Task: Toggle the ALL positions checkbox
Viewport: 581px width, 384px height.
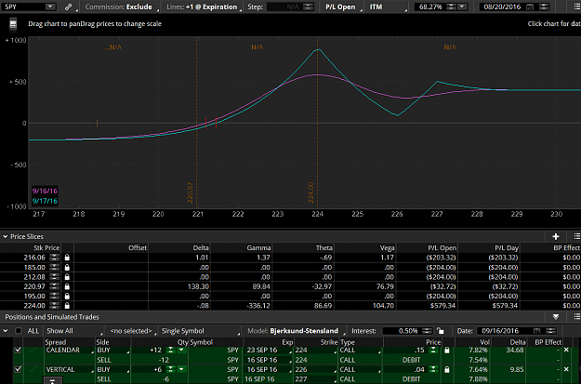Action: click(19, 331)
